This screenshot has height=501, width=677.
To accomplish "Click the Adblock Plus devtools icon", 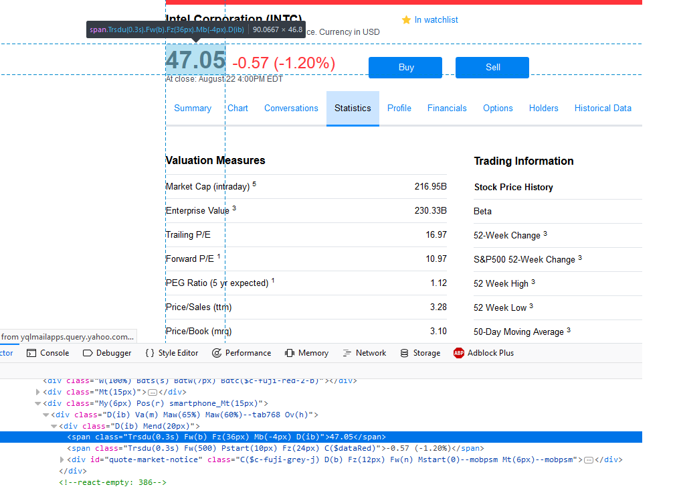I will click(459, 353).
